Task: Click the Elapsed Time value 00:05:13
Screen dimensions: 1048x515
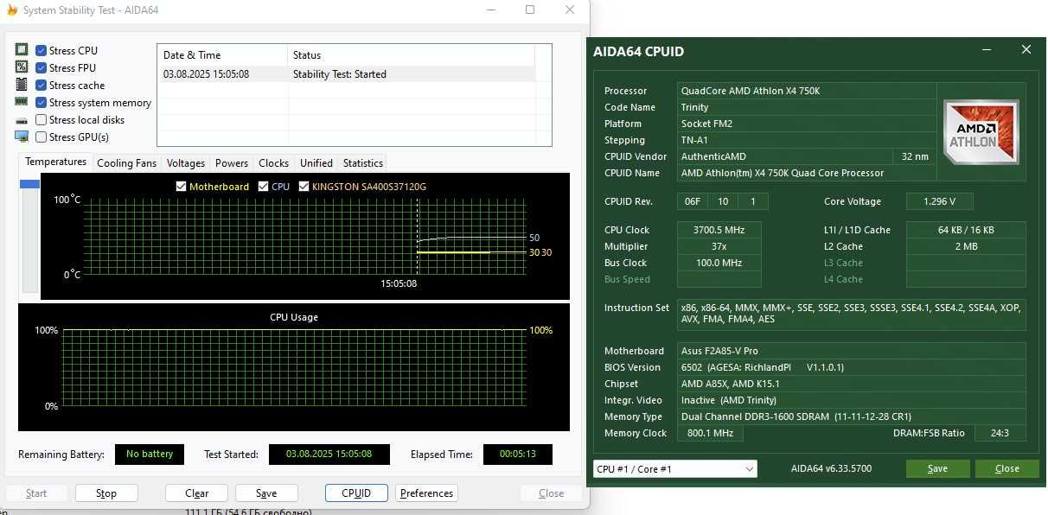Action: click(x=518, y=455)
